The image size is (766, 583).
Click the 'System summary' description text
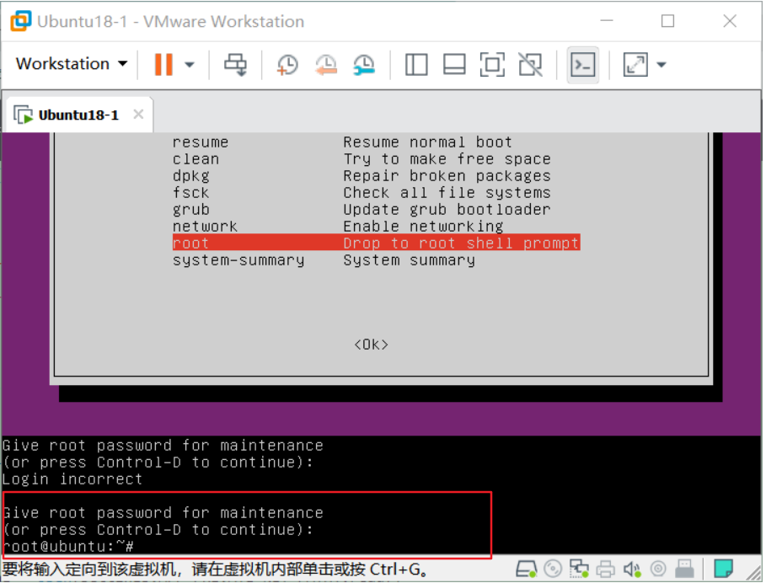coord(410,260)
